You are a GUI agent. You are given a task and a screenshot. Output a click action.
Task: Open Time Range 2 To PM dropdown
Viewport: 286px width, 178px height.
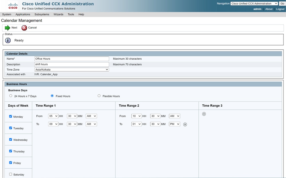[175, 124]
